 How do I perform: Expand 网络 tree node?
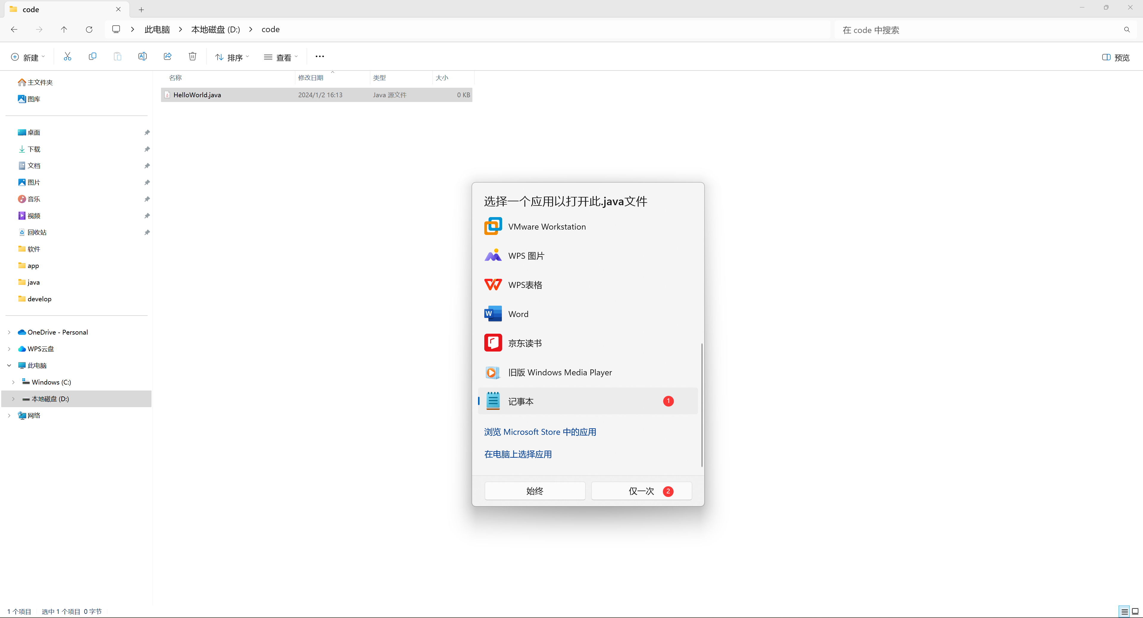pos(9,415)
